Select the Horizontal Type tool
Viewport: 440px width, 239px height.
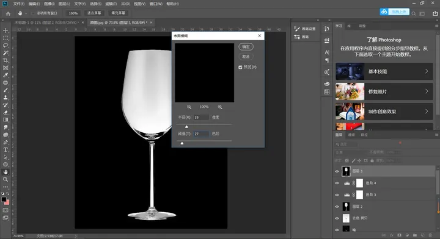pos(5,150)
